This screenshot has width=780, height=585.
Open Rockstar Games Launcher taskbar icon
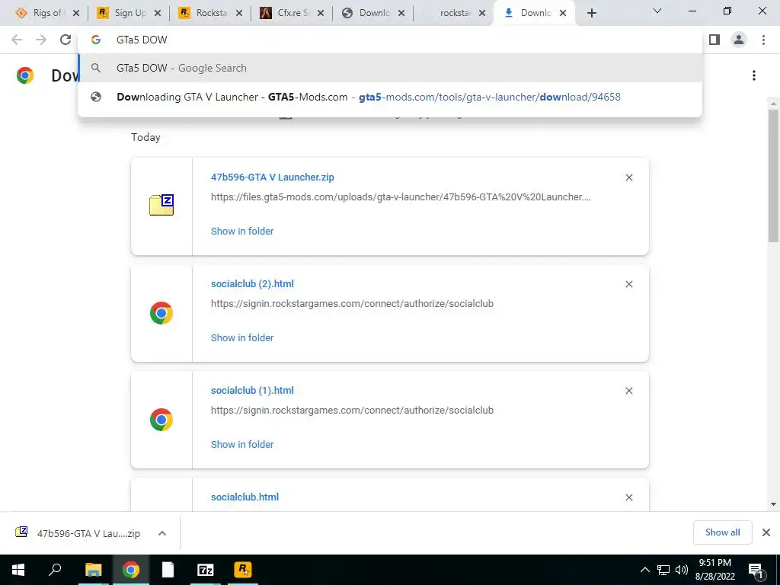243,570
